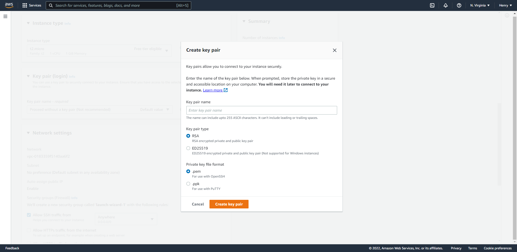517x252 pixels.
Task: Collapse the Instance type section
Action: tap(28, 23)
